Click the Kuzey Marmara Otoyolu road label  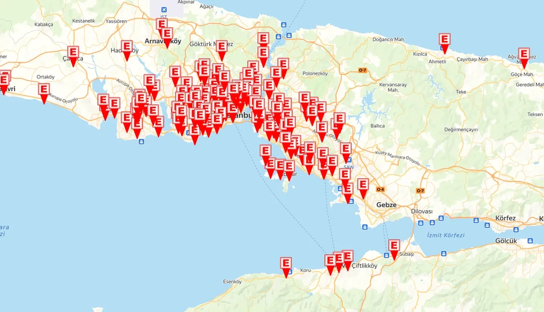click(398, 158)
